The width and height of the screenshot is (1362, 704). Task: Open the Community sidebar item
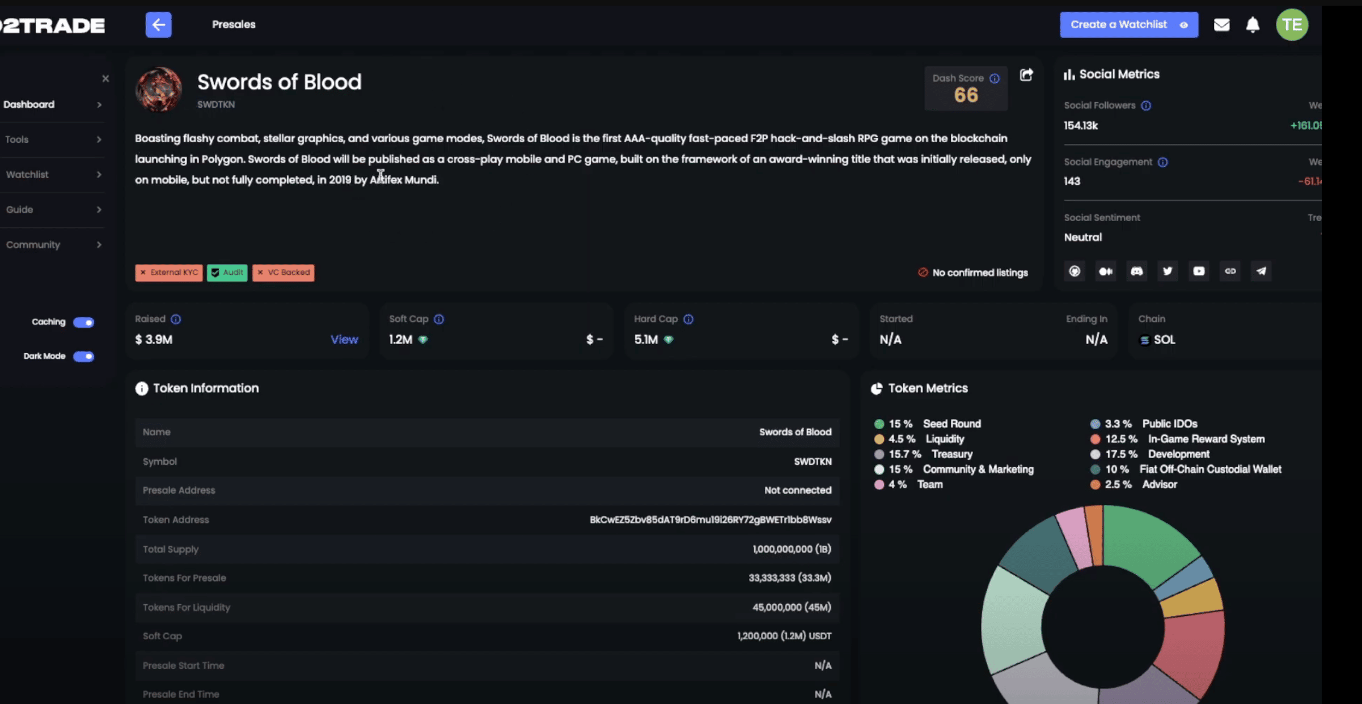[52, 245]
